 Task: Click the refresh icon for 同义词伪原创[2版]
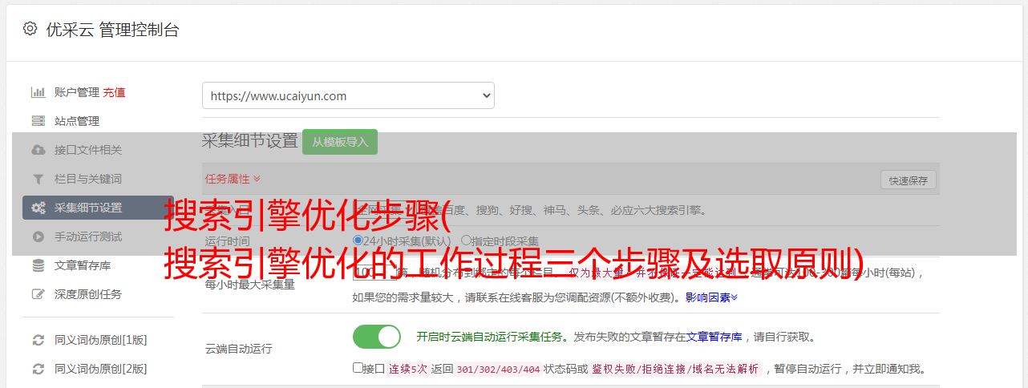tap(38, 369)
